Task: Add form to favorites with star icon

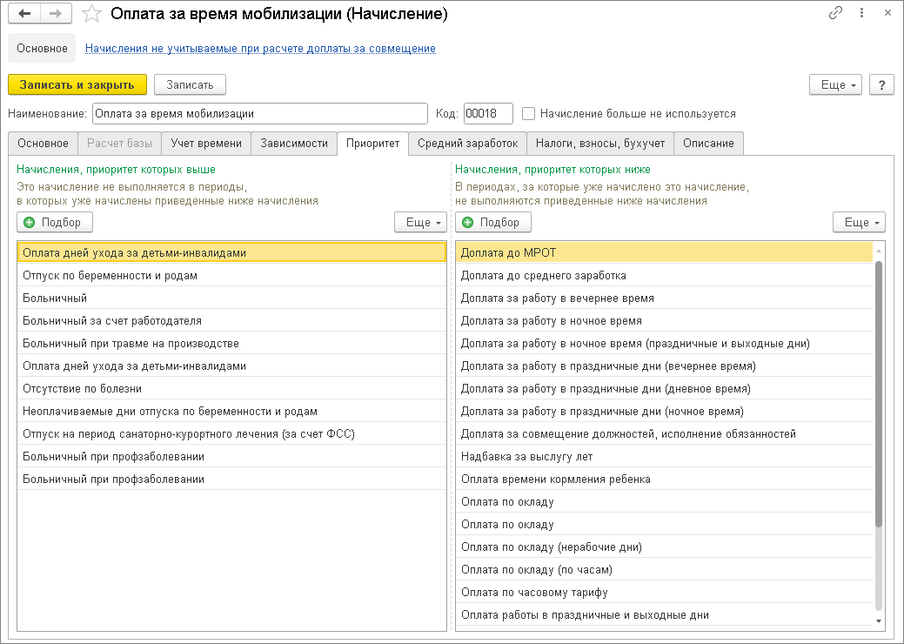Action: pyautogui.click(x=91, y=14)
